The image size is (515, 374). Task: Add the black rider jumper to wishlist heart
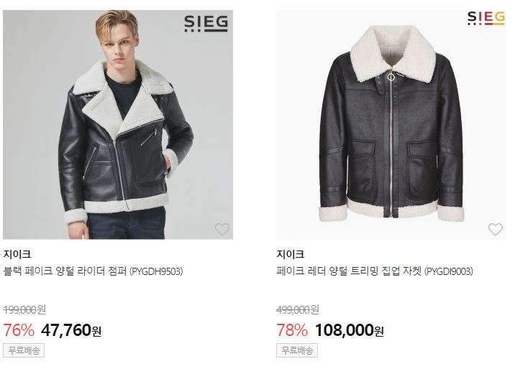tap(222, 229)
